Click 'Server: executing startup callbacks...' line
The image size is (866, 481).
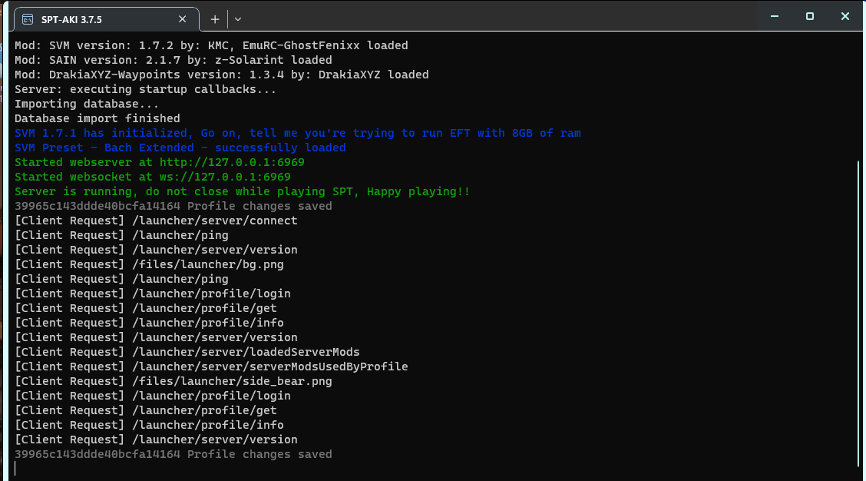(145, 89)
